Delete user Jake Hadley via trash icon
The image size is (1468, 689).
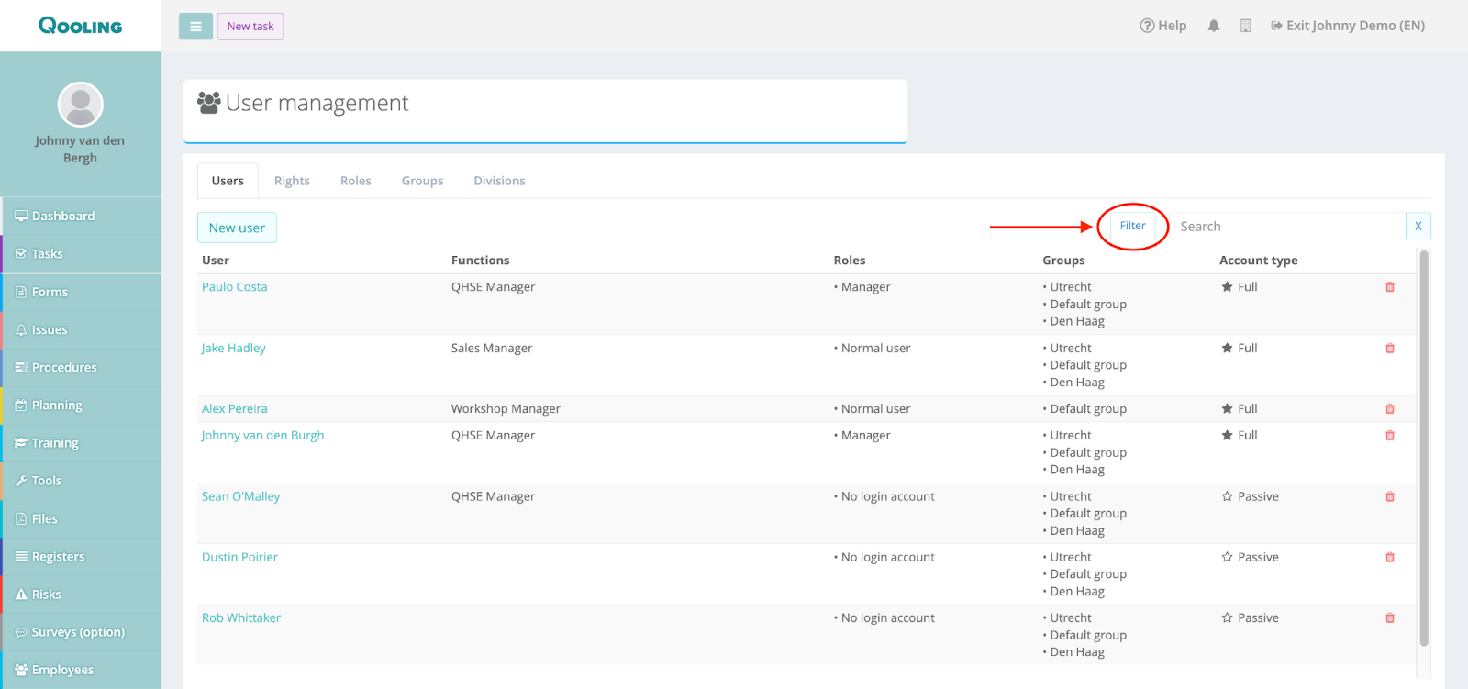pos(1390,349)
